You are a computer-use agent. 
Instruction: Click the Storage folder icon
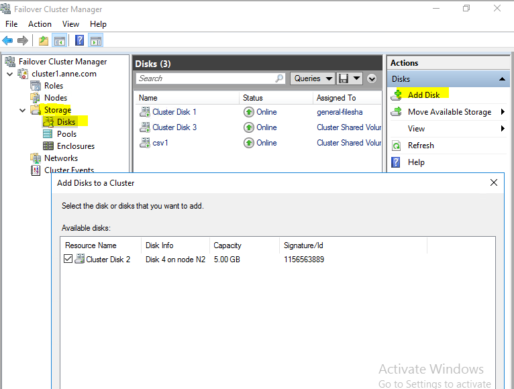click(36, 110)
